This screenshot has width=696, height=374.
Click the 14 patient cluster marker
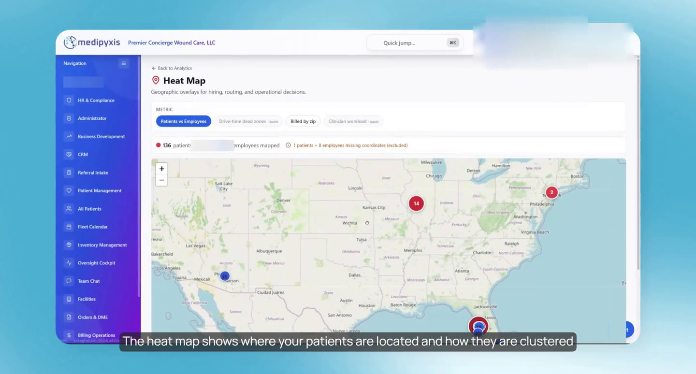tap(416, 203)
